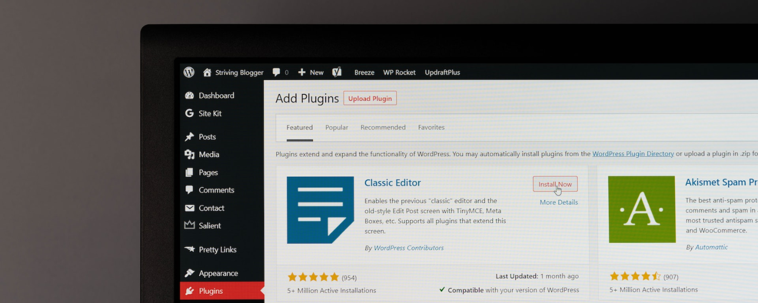The image size is (758, 303).
Task: Open the WordPress Plugin Directory link
Action: (633, 154)
